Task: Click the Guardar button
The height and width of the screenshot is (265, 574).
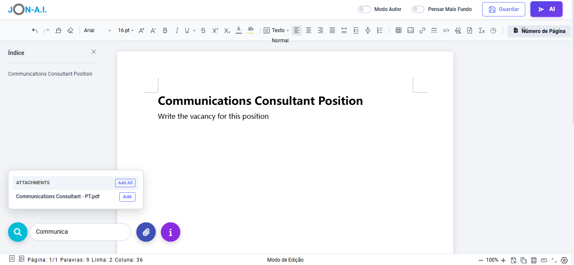Action: coord(504,9)
